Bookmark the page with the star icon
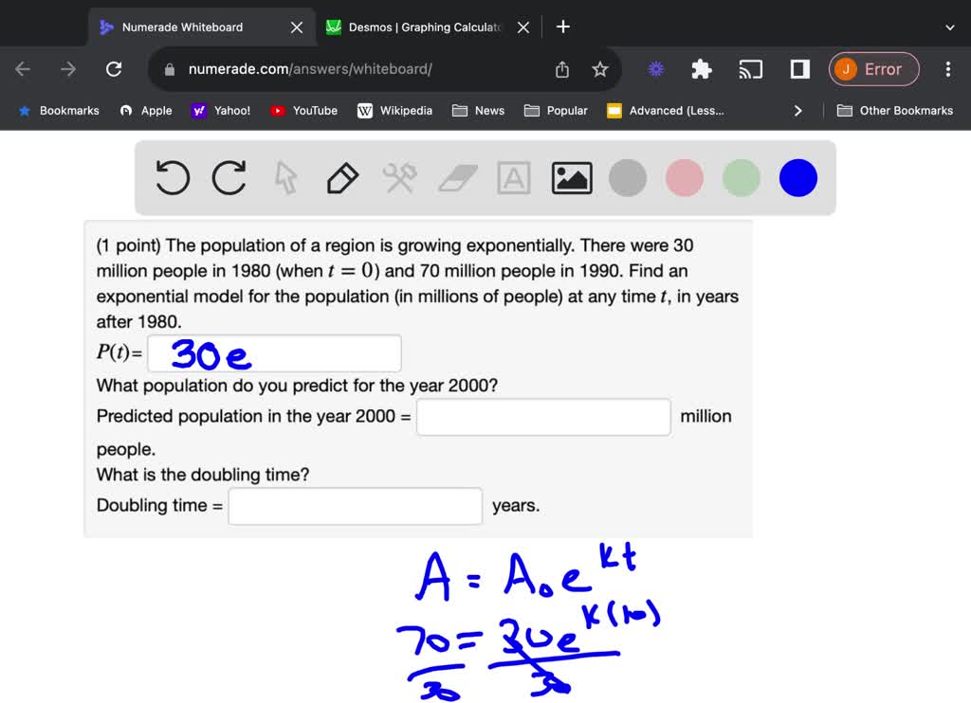The width and height of the screenshot is (971, 703). click(x=599, y=69)
